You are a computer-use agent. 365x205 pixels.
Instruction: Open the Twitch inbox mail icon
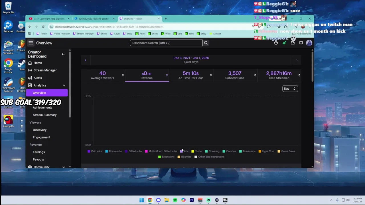(x=293, y=43)
